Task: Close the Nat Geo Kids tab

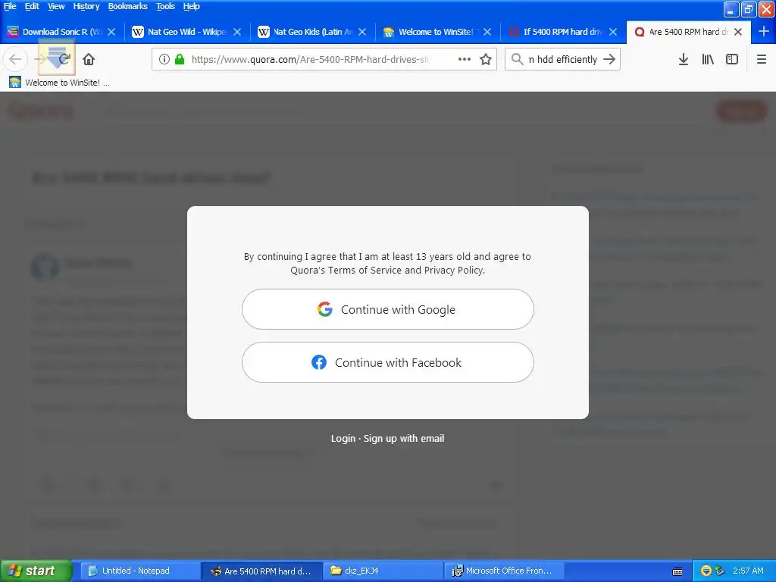Action: click(x=362, y=32)
